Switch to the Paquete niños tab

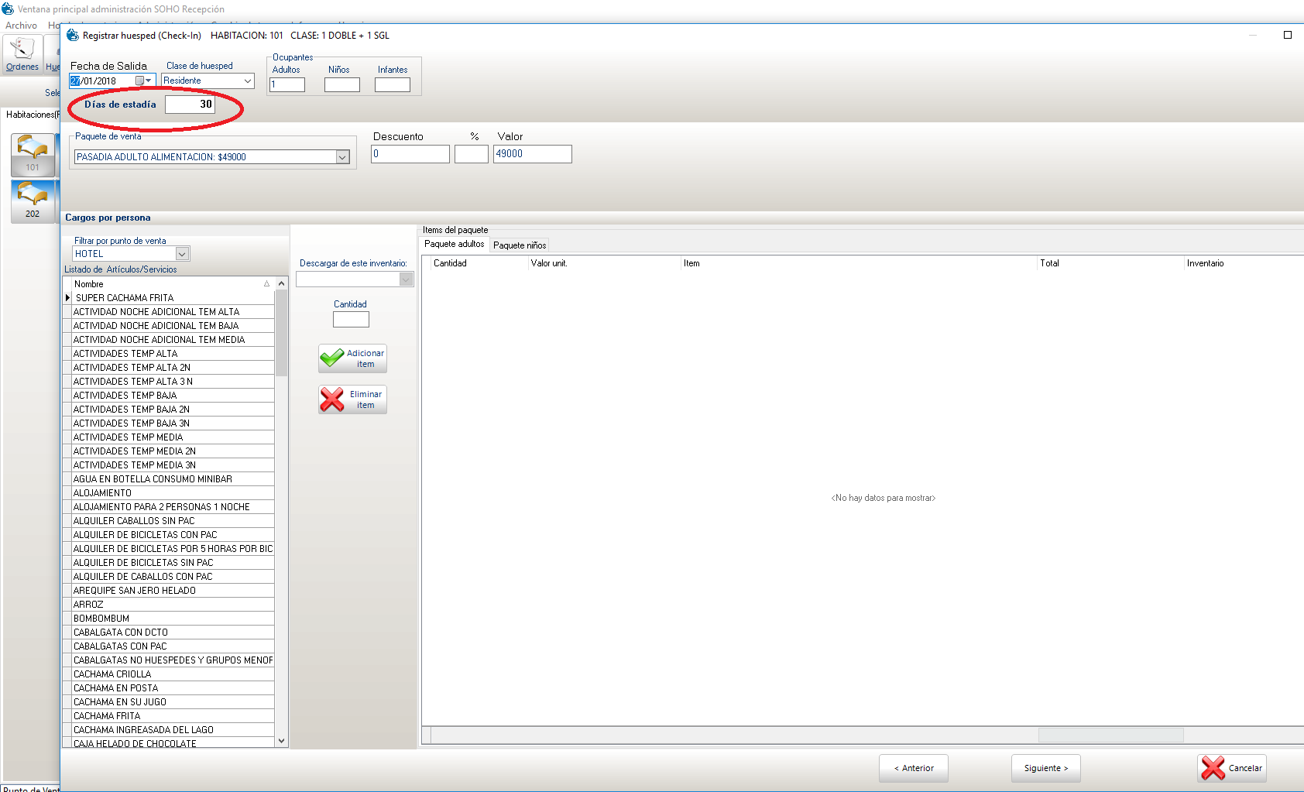tap(520, 245)
